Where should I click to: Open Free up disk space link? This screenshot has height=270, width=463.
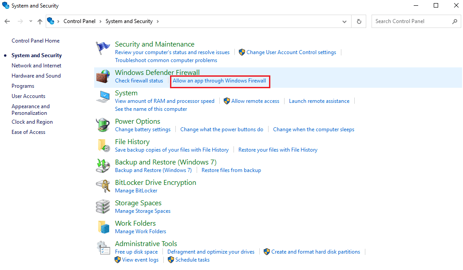coord(136,252)
